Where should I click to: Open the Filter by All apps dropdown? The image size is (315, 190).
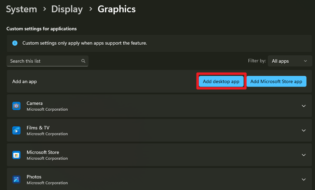(x=290, y=61)
